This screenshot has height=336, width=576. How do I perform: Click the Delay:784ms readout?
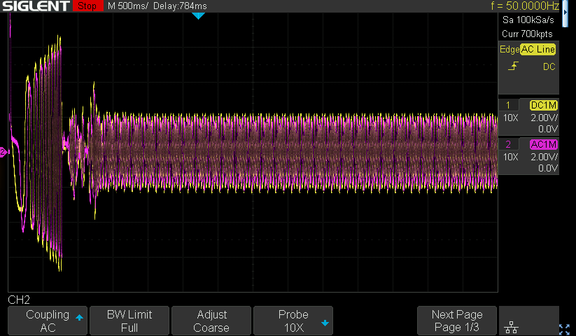(x=180, y=6)
